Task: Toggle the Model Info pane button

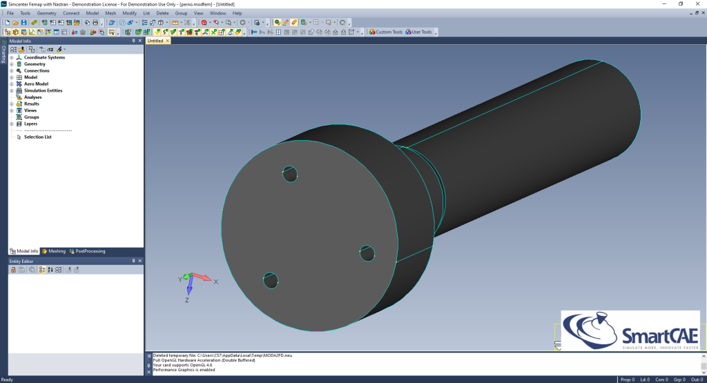Action: point(8,32)
